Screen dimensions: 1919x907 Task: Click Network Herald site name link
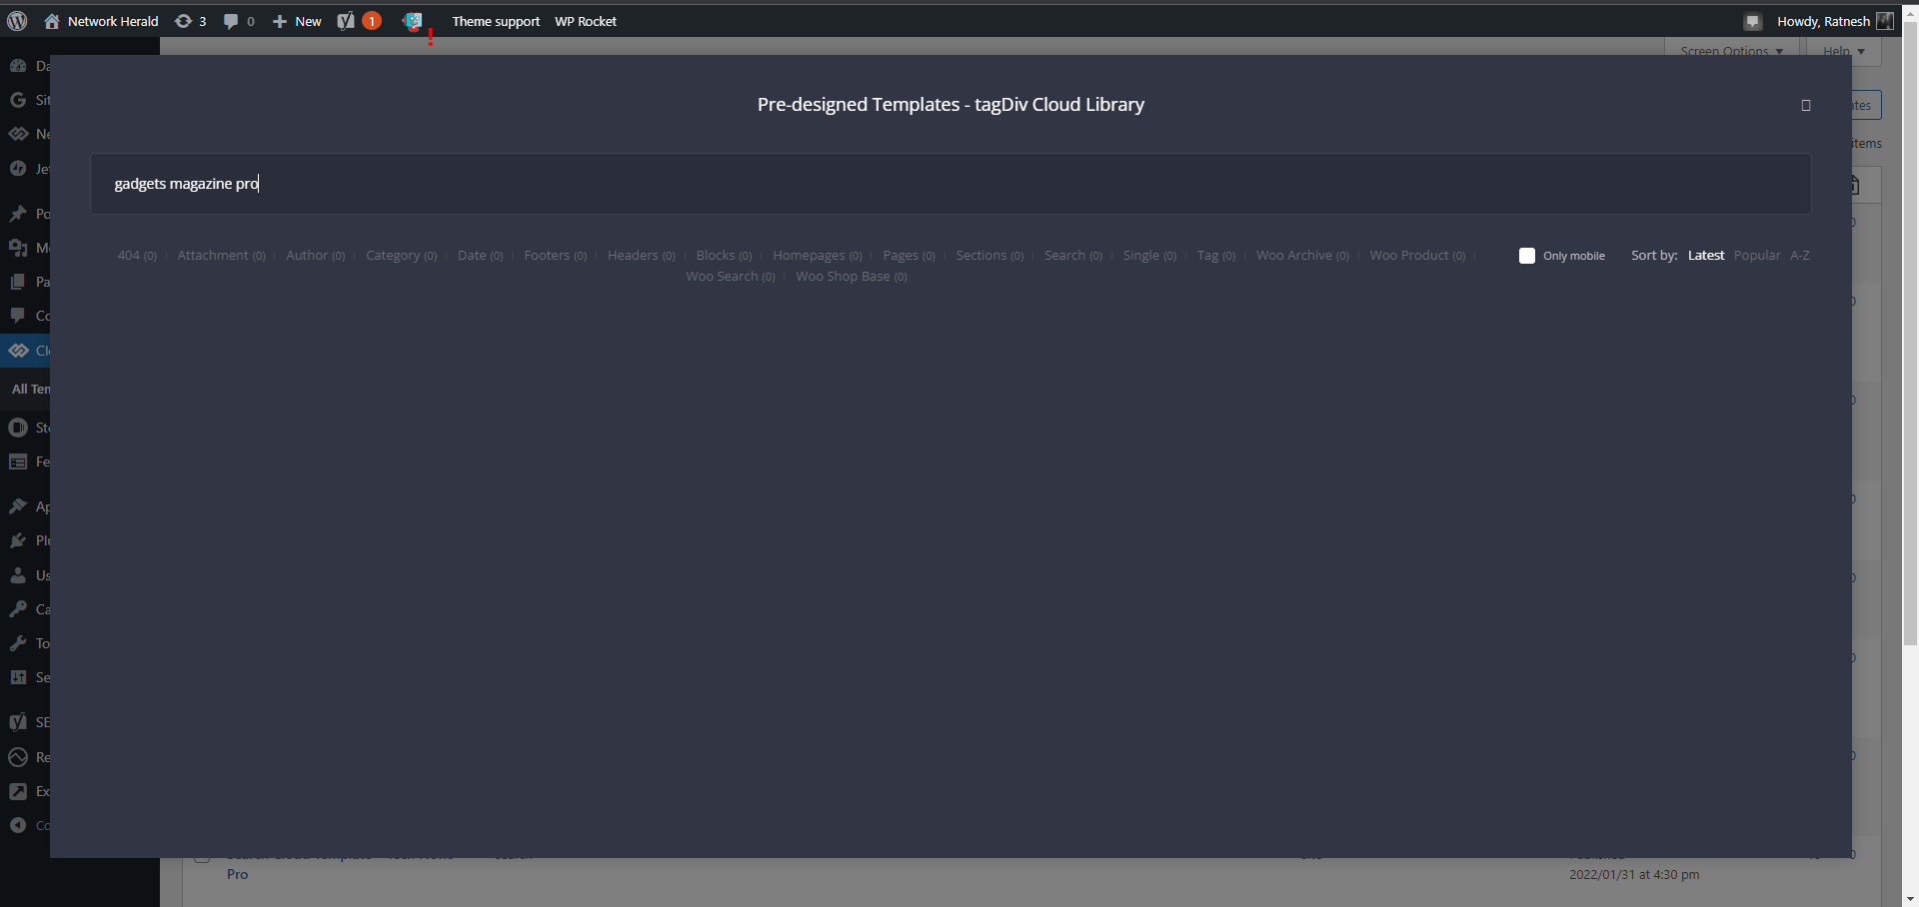tap(113, 21)
